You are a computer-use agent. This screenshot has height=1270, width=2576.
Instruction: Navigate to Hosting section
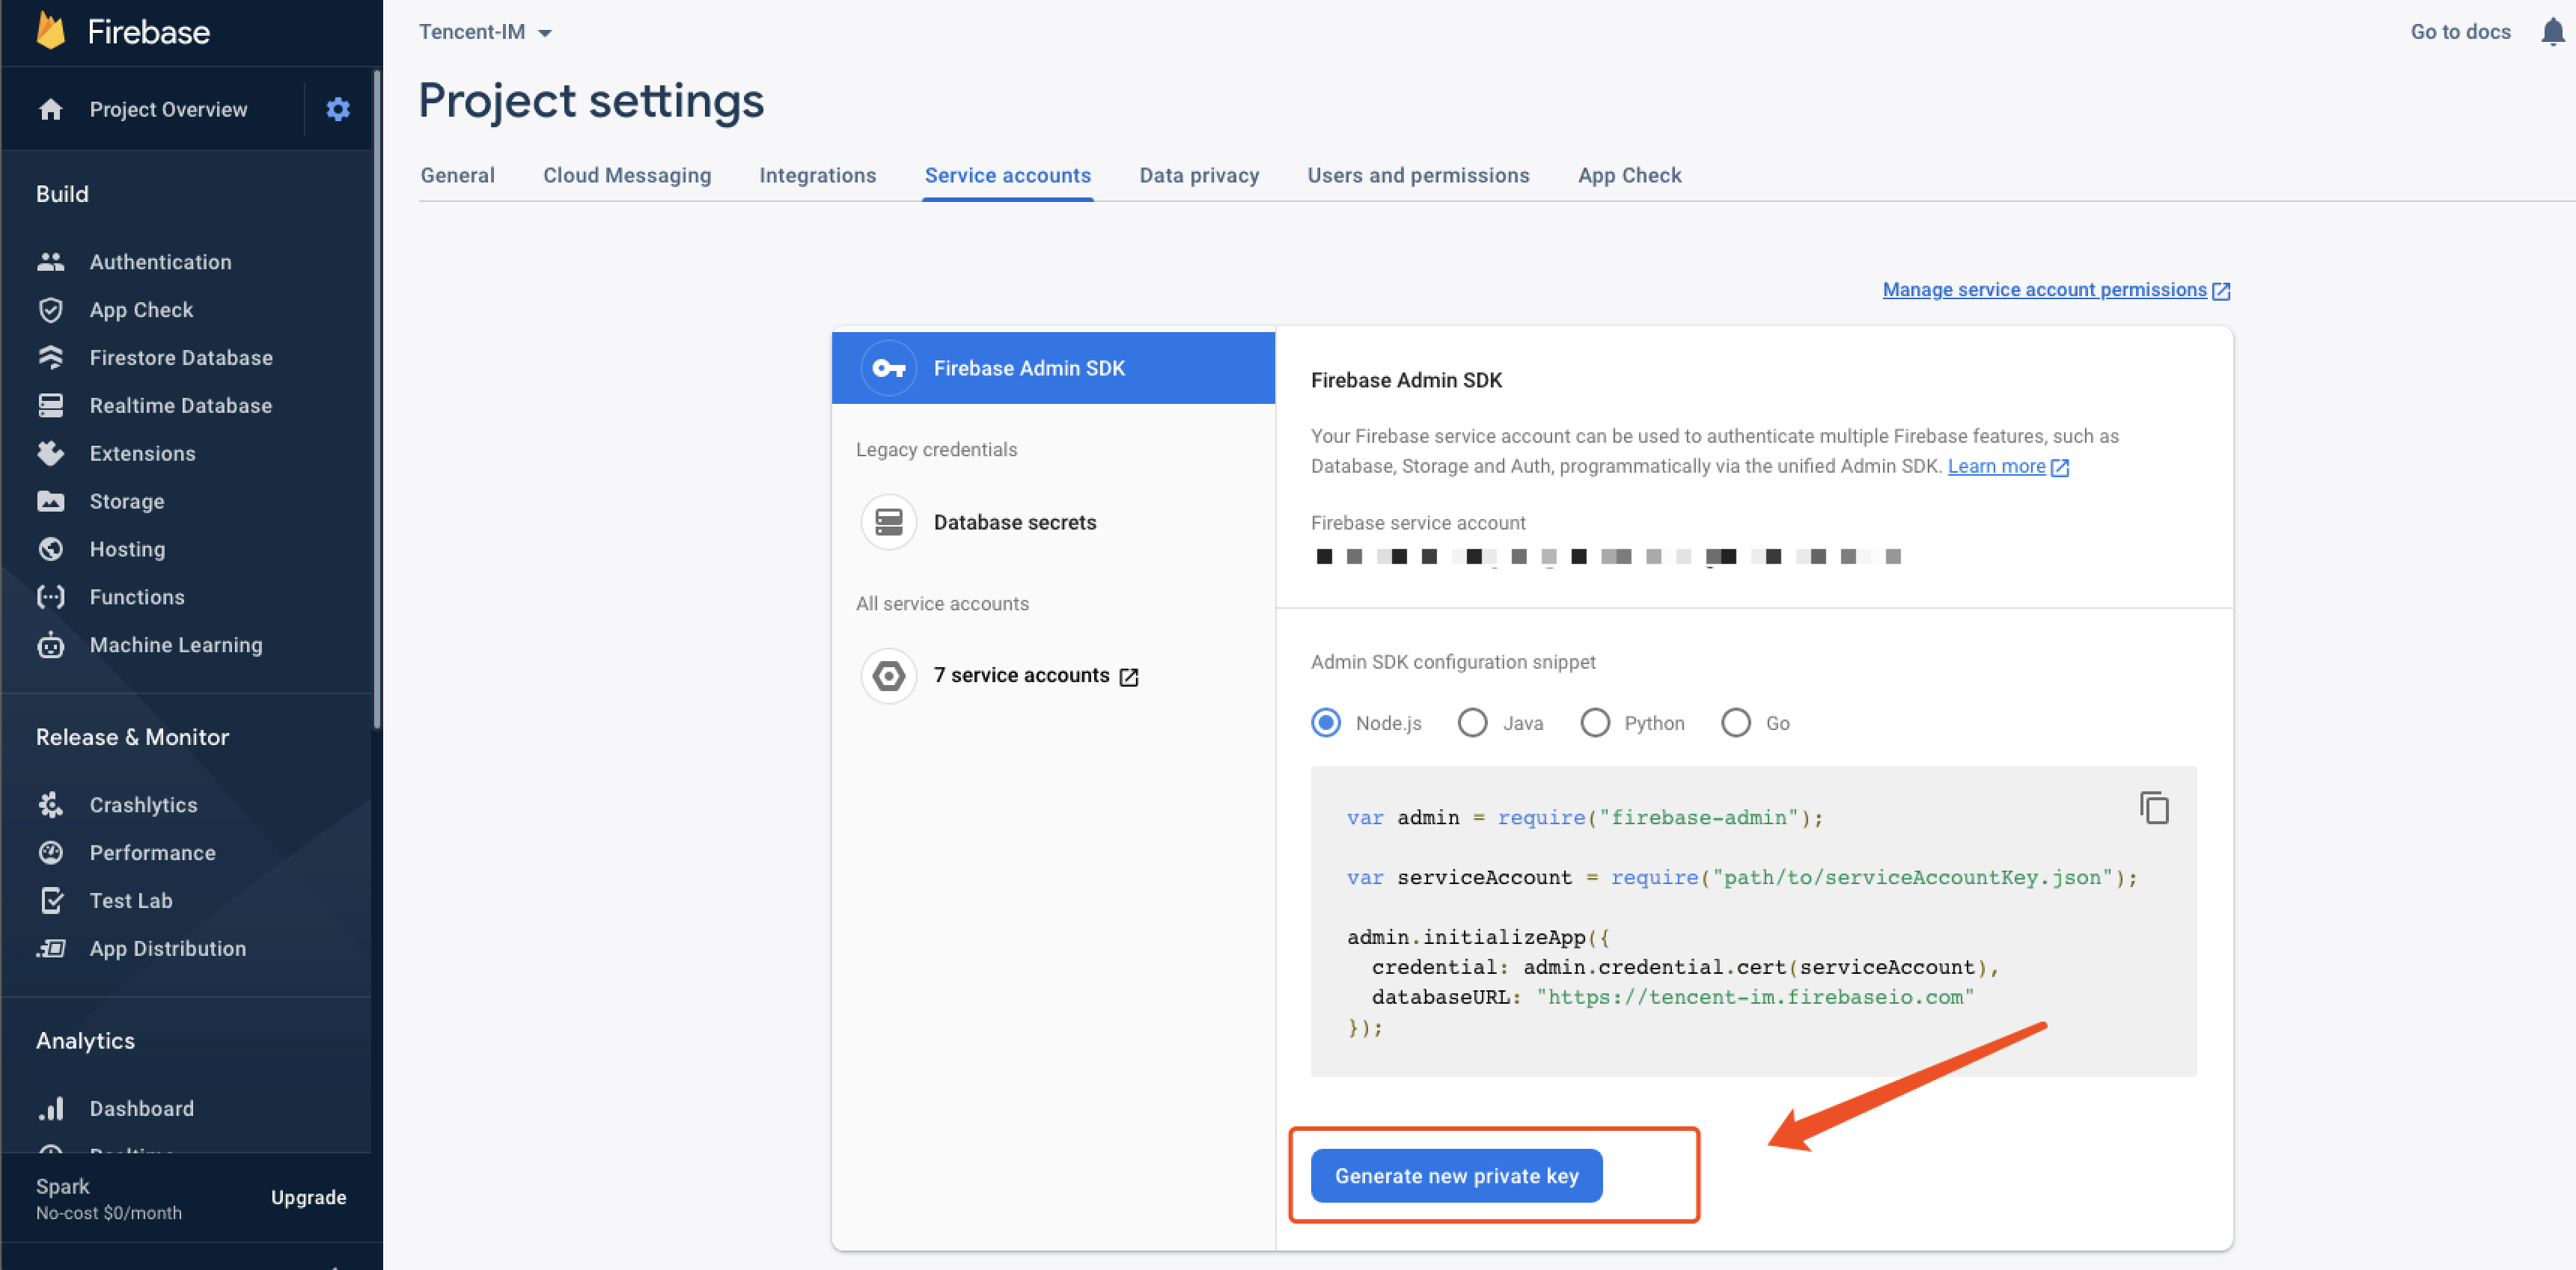point(127,550)
